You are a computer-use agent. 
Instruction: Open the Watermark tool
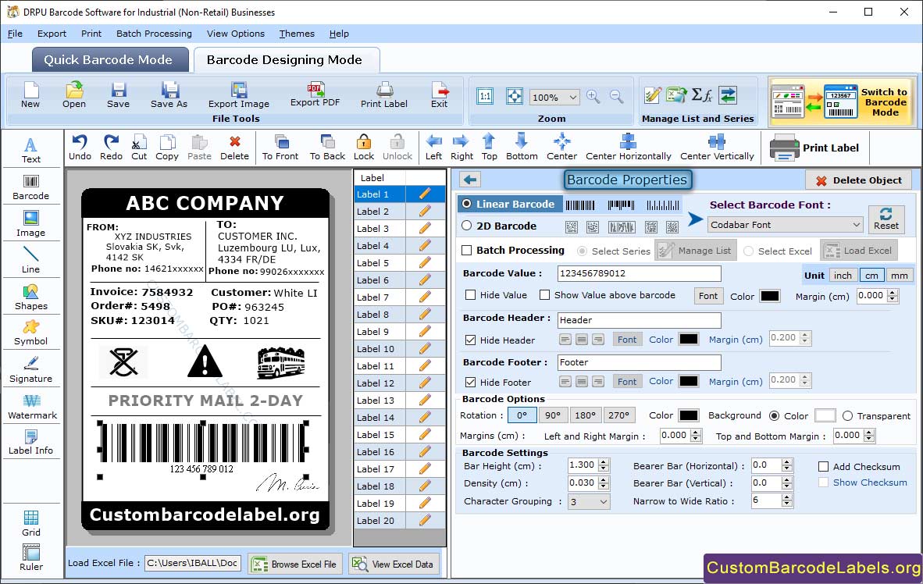tap(32, 407)
